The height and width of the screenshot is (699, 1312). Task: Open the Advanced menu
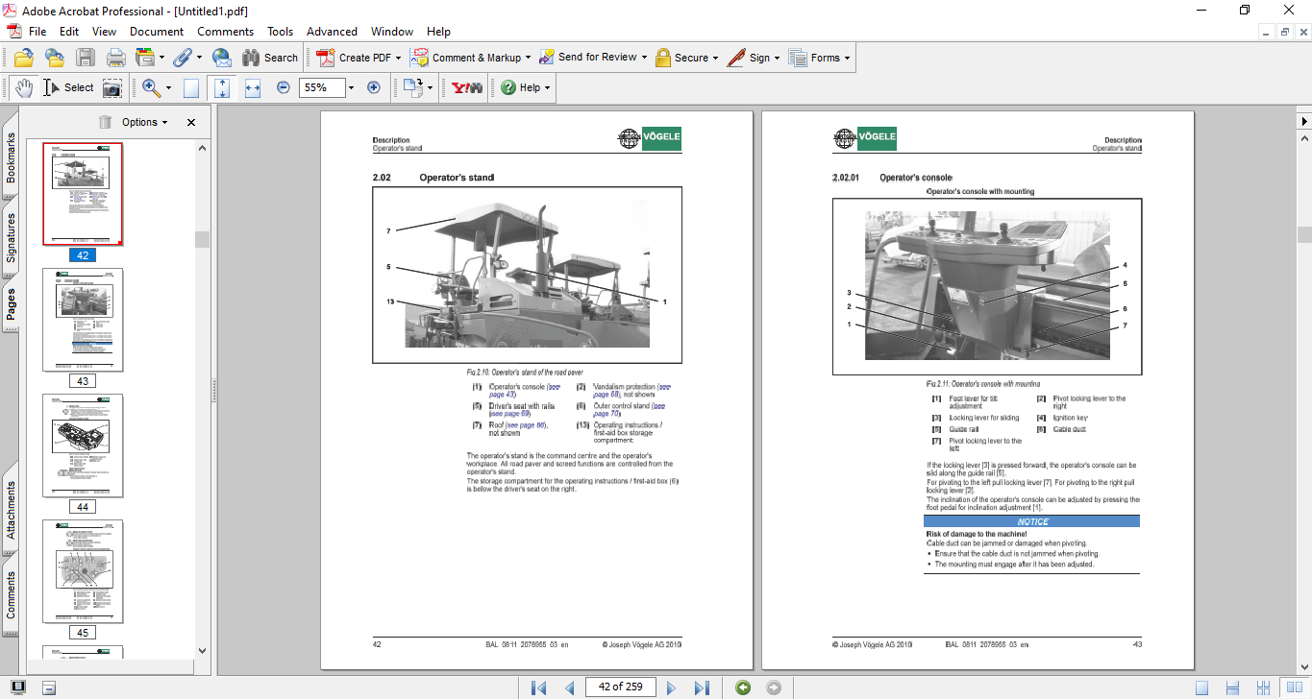pos(332,32)
